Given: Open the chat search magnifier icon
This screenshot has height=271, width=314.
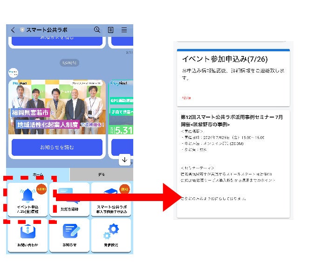Looking at the screenshot, I should pos(97,30).
